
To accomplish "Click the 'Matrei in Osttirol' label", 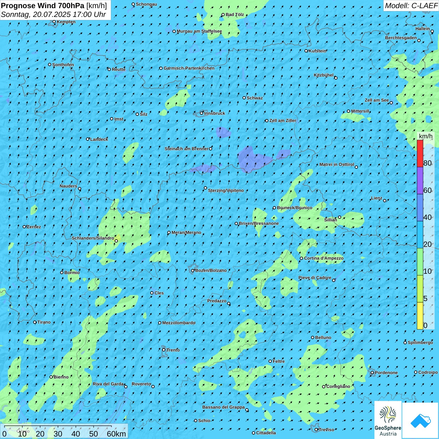I will (x=337, y=164).
